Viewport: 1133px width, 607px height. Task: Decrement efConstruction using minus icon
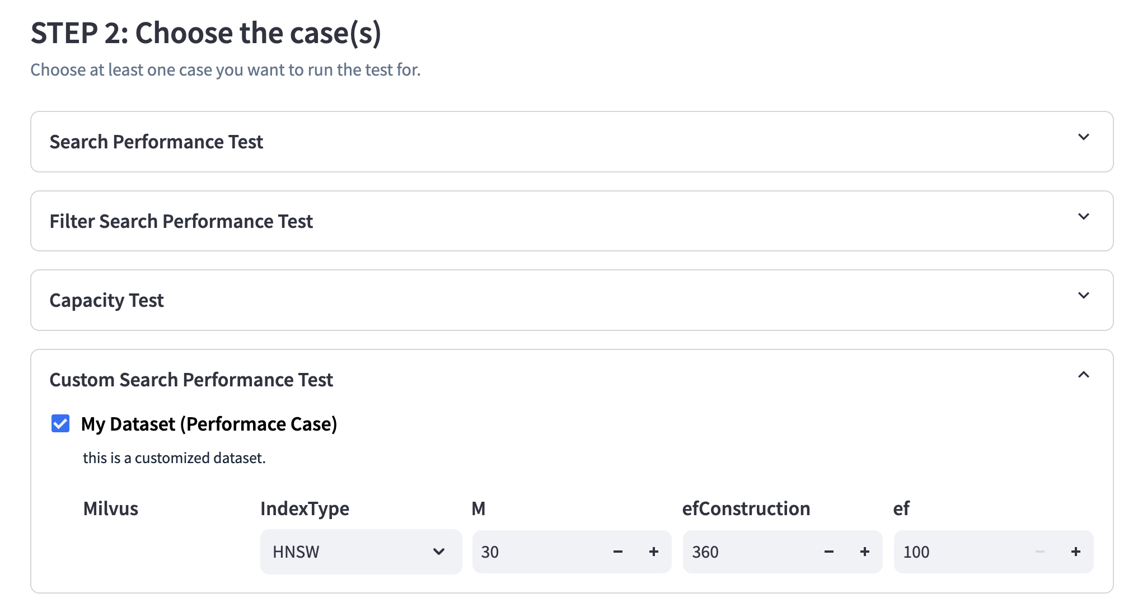tap(828, 552)
